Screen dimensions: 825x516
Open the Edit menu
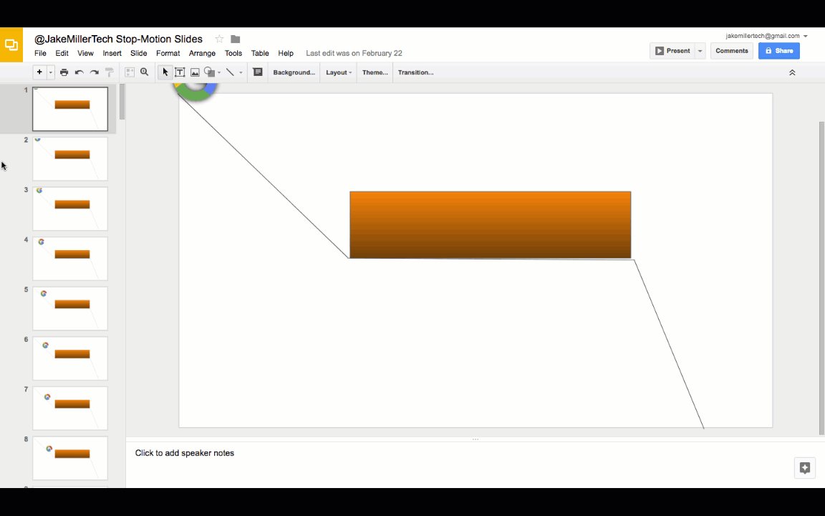pyautogui.click(x=62, y=53)
